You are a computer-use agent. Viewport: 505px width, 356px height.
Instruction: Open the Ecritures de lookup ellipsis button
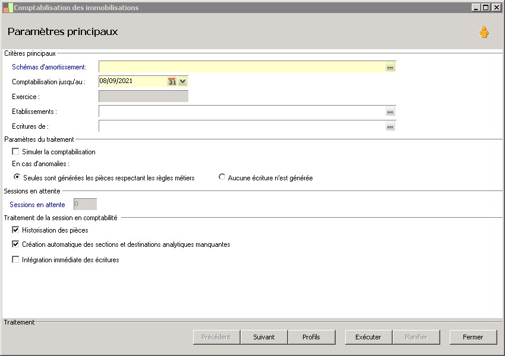tap(390, 126)
